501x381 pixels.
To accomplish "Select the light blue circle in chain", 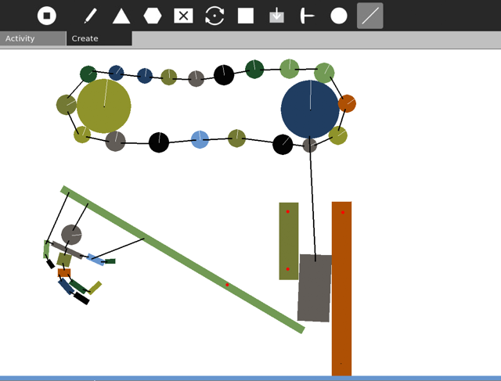I will point(200,140).
